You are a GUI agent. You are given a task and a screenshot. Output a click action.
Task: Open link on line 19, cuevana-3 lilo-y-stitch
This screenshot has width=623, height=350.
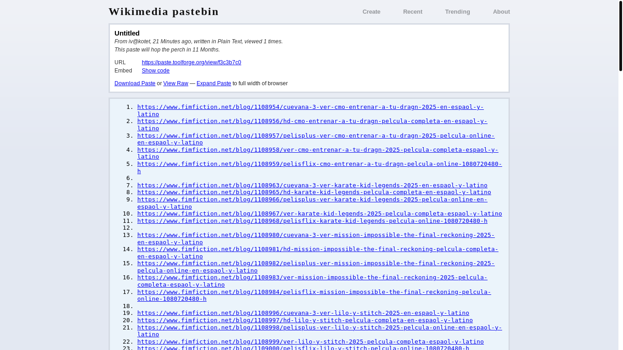(x=303, y=313)
